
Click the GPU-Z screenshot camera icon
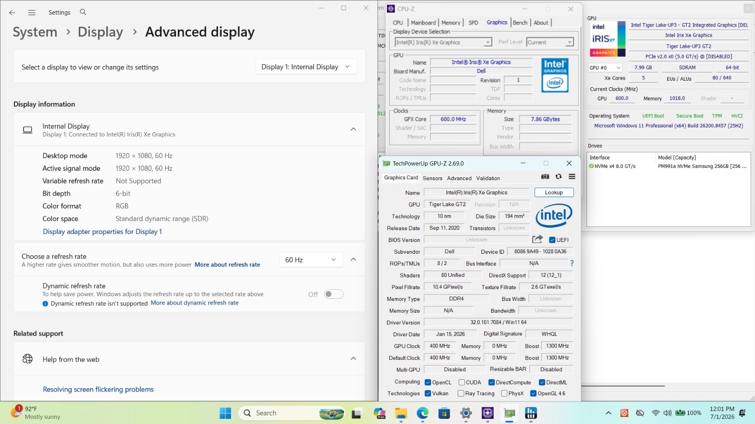[x=545, y=177]
